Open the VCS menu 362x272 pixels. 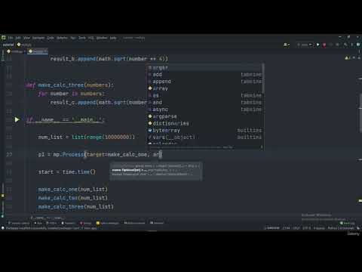[x=90, y=38]
